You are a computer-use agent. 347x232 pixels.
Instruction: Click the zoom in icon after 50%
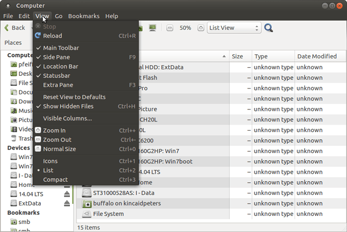(201, 28)
